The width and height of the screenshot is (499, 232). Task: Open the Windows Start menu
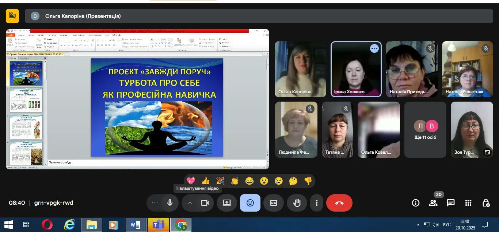[x=8, y=225]
